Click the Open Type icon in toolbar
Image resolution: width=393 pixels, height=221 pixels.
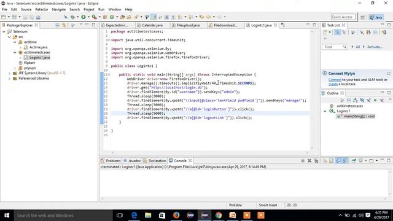point(122,17)
